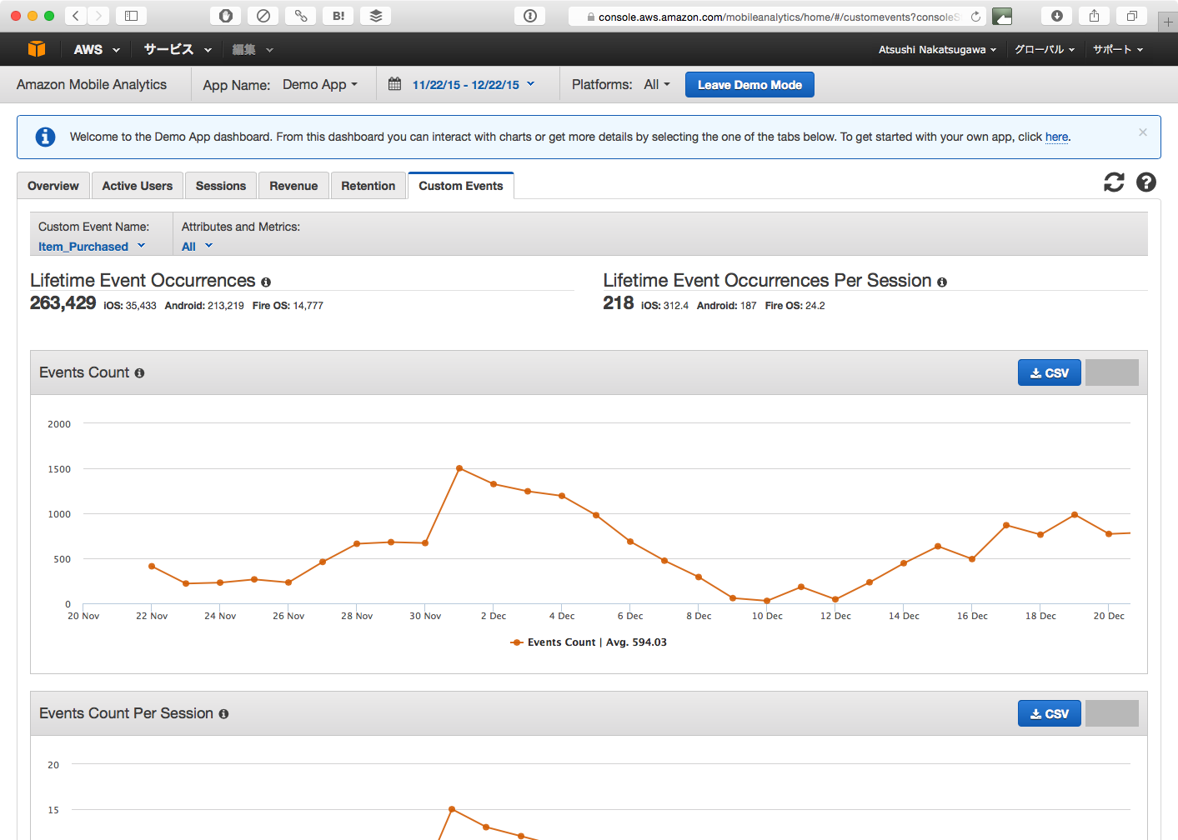
Task: Download Events Count CSV
Action: (1049, 372)
